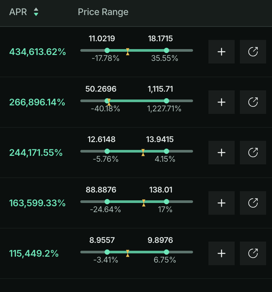Click the plus button in the 434,613.62% row
The height and width of the screenshot is (292, 272).
(x=222, y=52)
